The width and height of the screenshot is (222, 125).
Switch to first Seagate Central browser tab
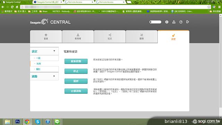(x=16, y=2)
